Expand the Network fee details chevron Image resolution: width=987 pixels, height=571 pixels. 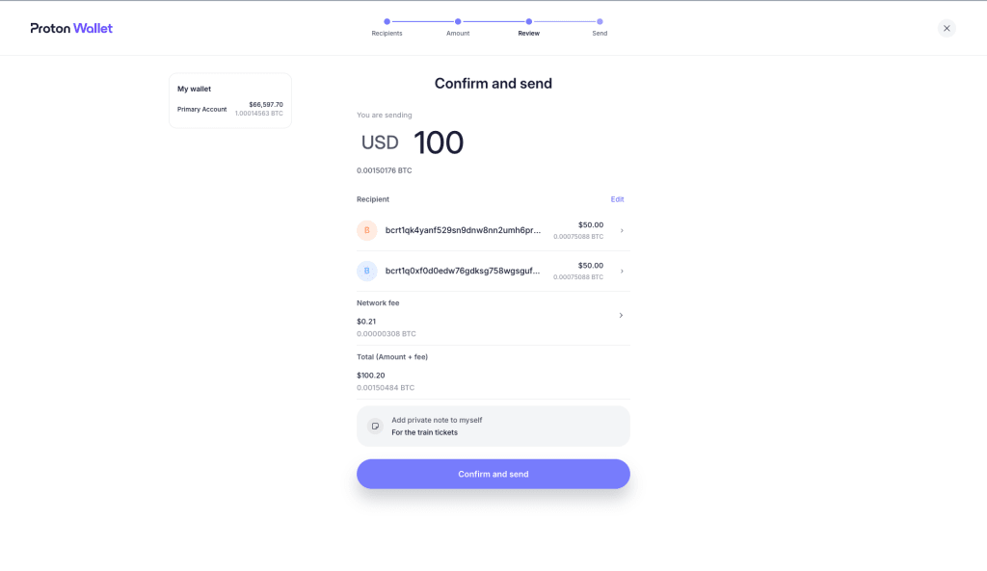click(621, 315)
